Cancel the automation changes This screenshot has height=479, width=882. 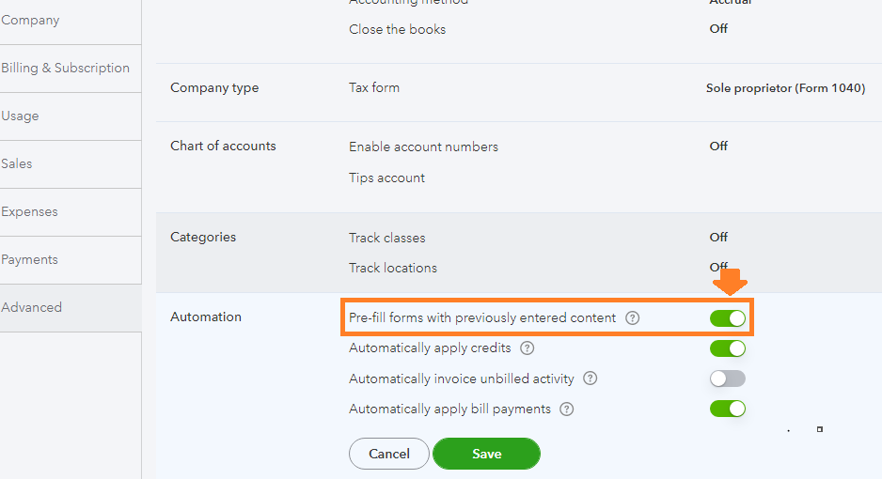pyautogui.click(x=388, y=454)
